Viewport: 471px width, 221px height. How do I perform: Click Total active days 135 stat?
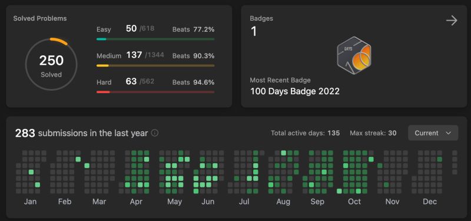[305, 133]
